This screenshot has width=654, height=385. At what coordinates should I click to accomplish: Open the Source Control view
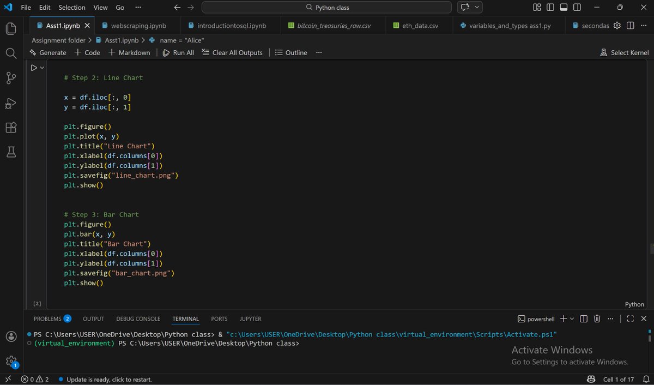click(11, 78)
